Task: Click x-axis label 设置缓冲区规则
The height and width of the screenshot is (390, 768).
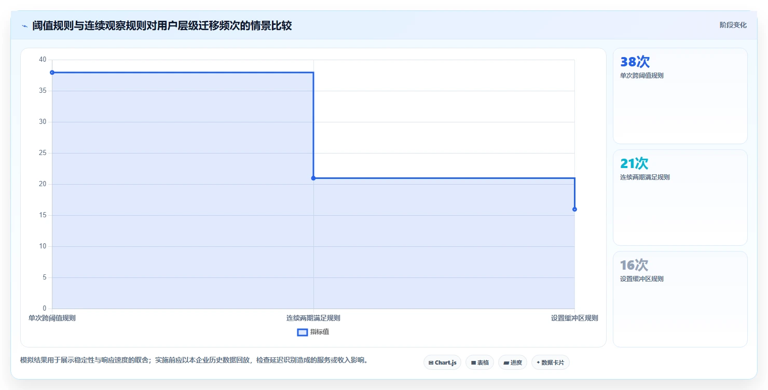Action: click(574, 318)
